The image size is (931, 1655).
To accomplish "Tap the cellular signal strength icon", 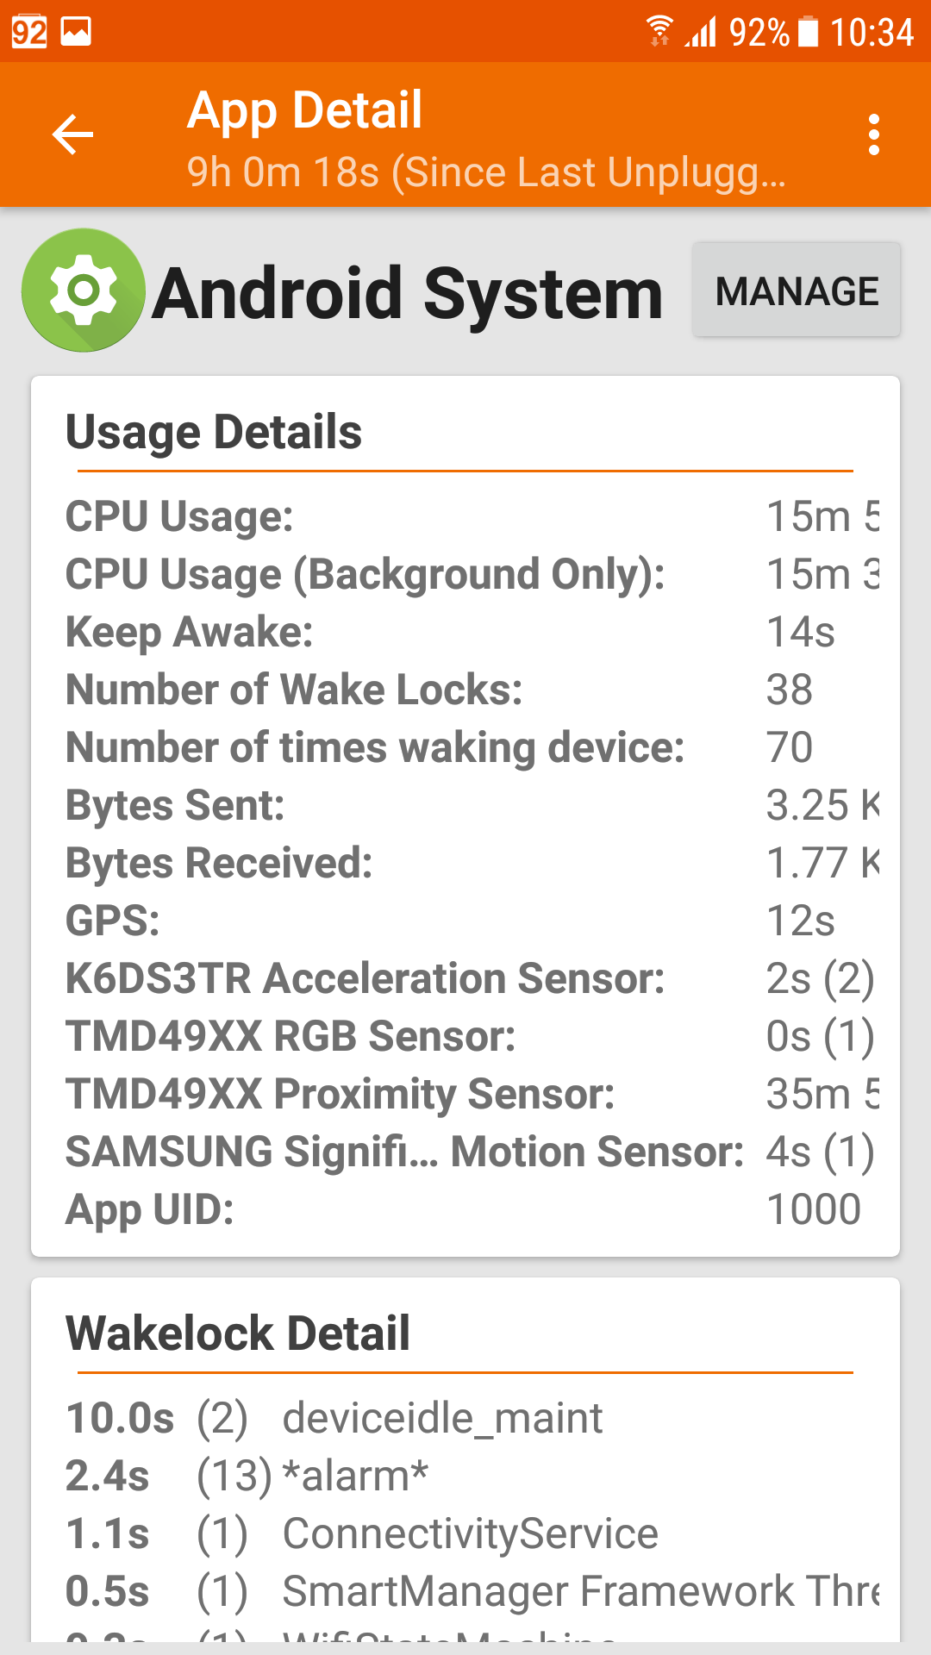I will (702, 32).
